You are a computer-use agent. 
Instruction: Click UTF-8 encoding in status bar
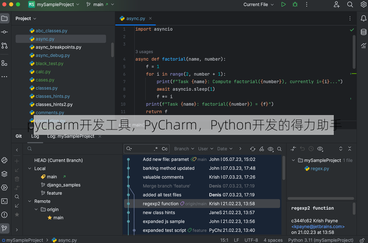tap(251, 240)
